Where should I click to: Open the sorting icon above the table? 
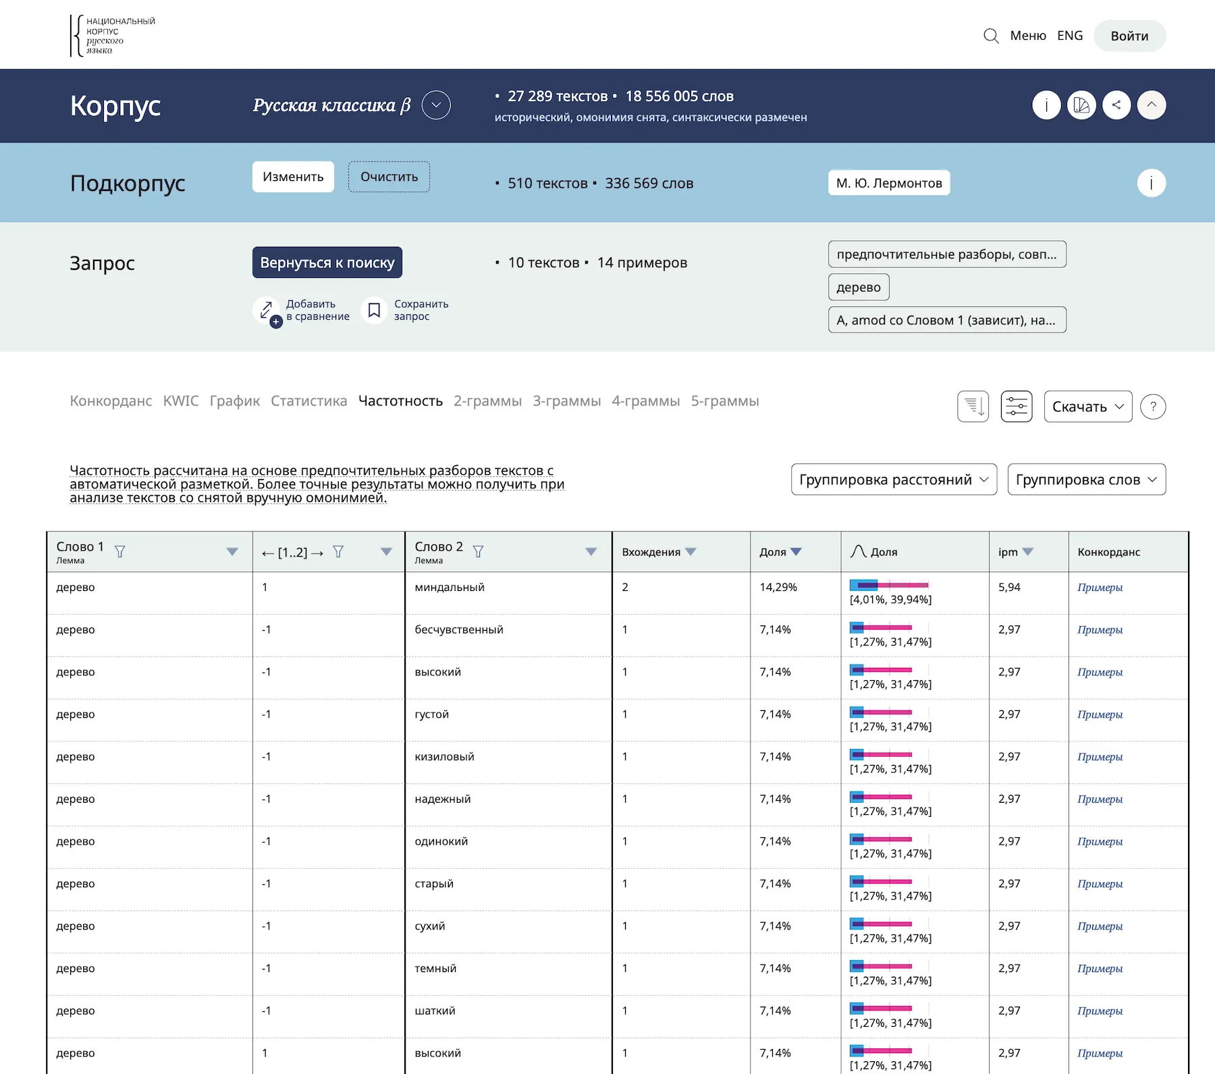(x=973, y=407)
